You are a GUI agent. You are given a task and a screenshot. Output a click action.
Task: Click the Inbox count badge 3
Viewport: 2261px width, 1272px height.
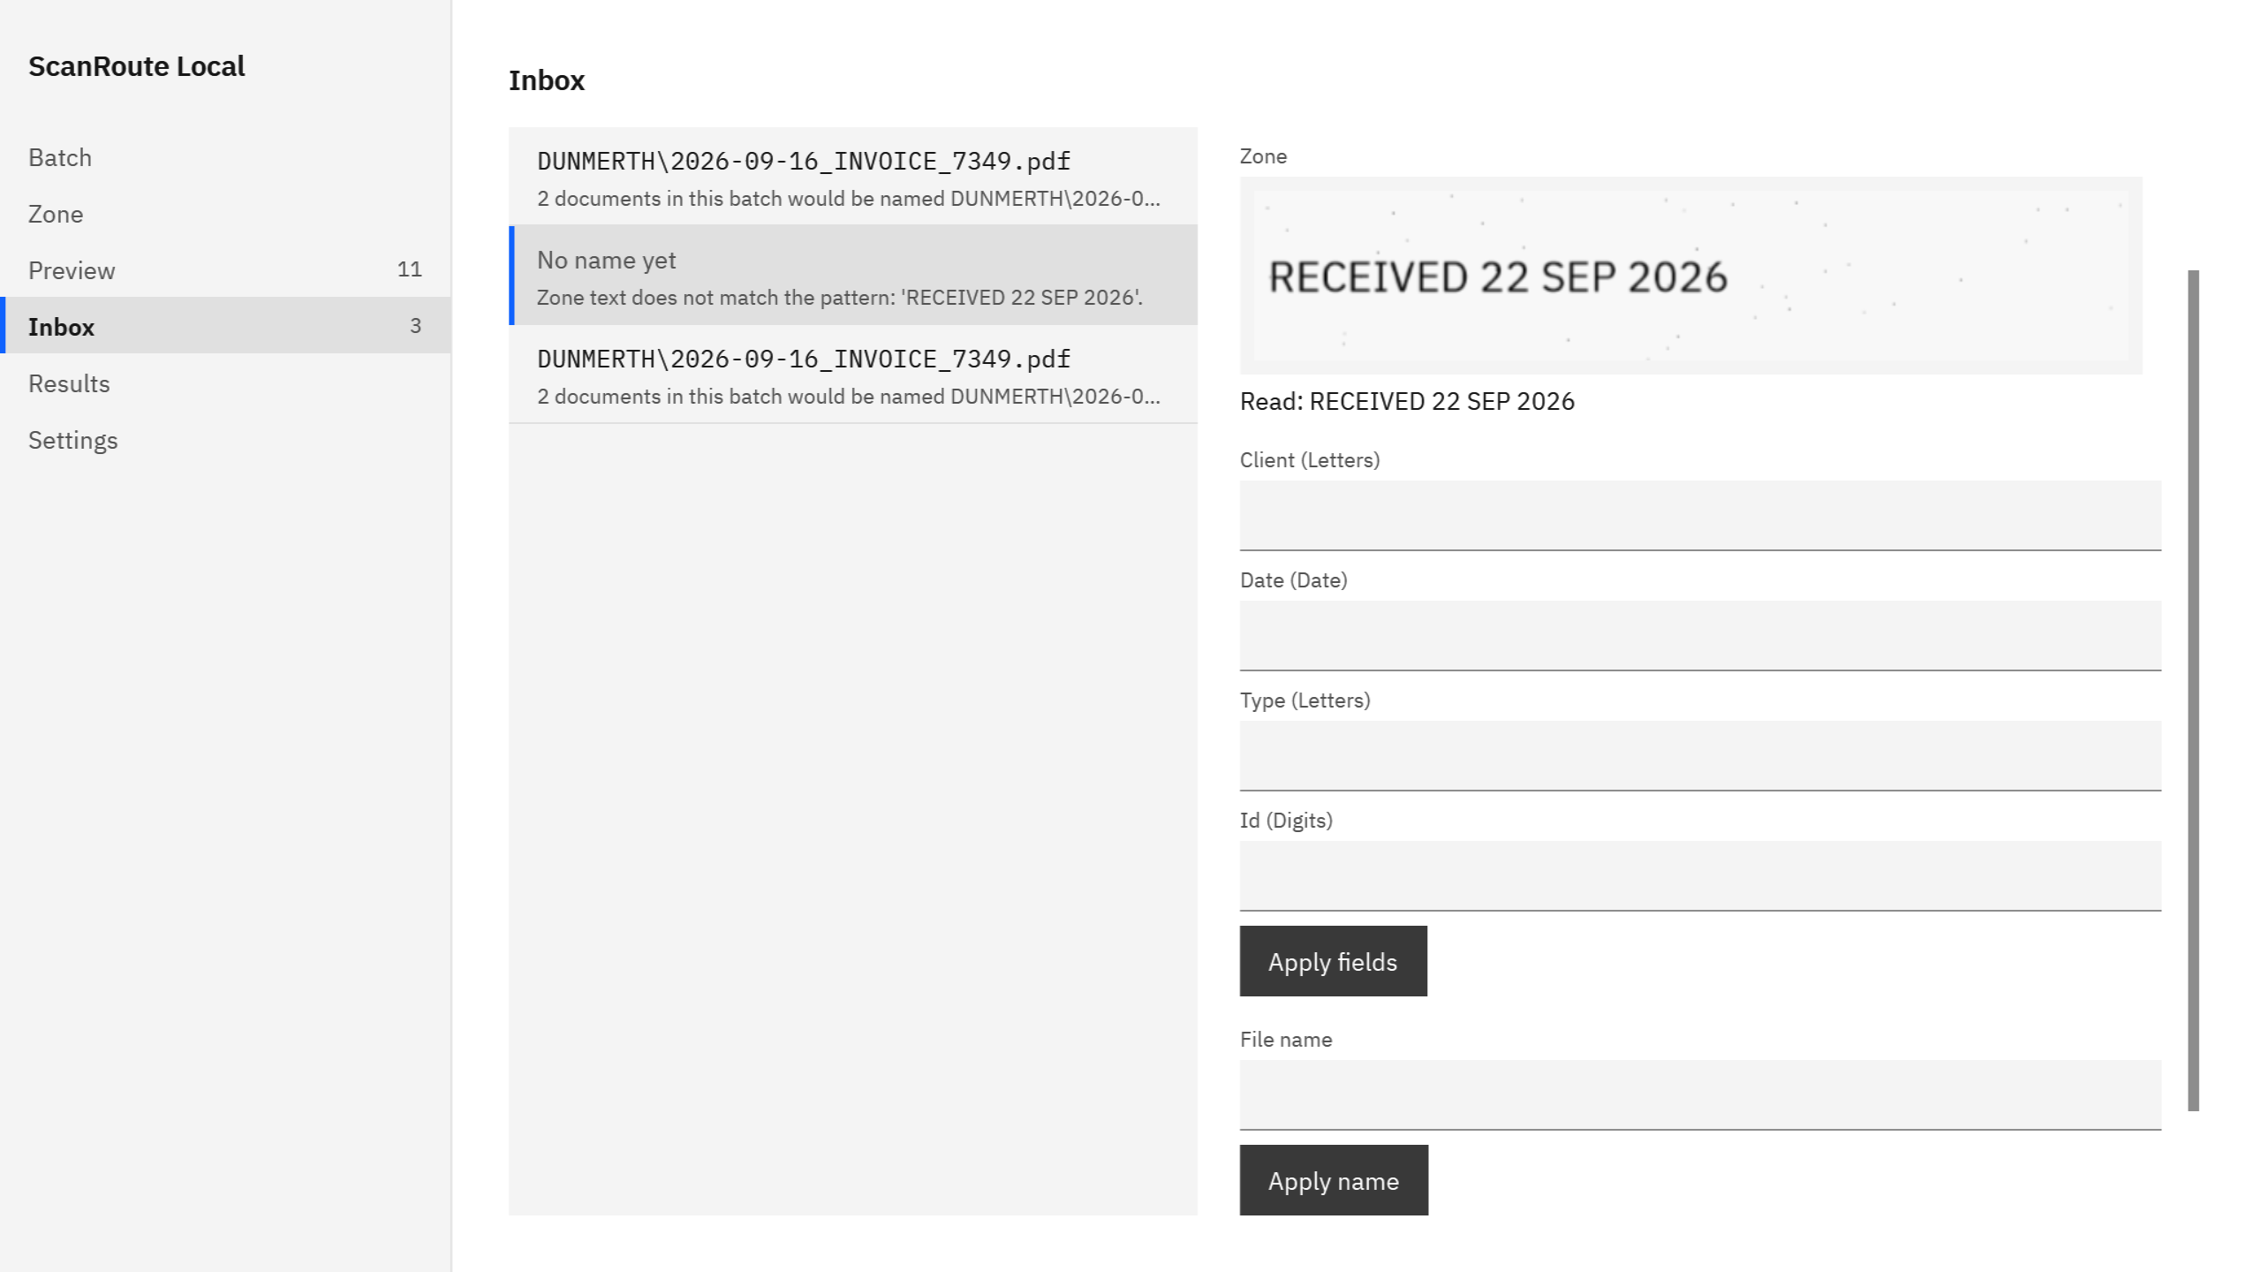pyautogui.click(x=415, y=326)
